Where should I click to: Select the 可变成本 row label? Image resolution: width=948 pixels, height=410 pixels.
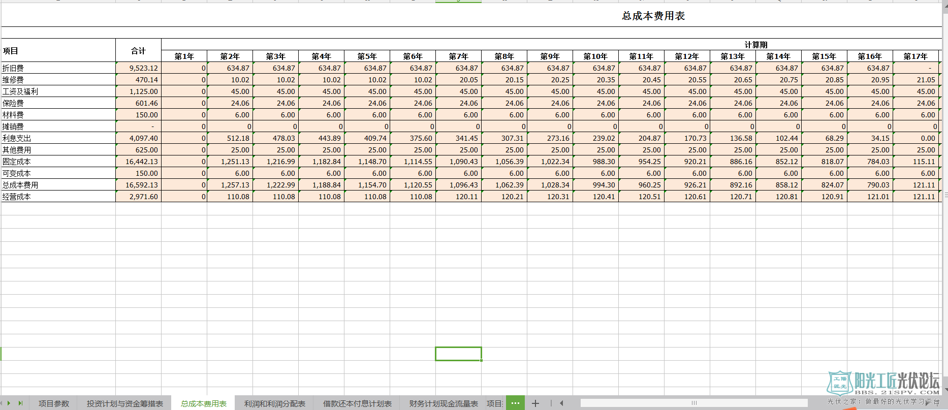[58, 173]
